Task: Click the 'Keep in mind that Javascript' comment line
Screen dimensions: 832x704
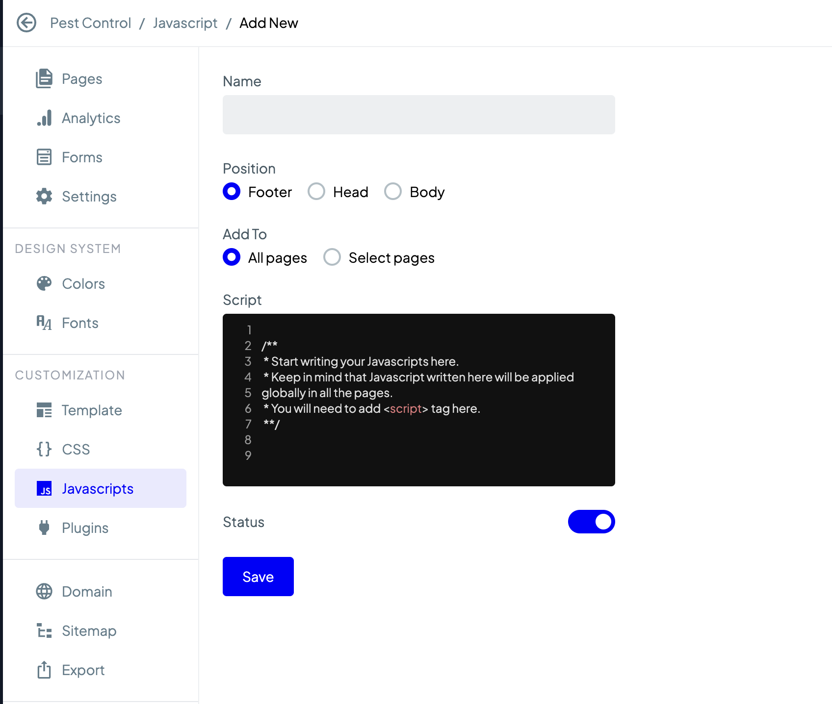Action: point(418,377)
